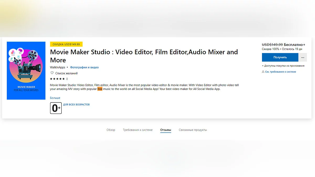This screenshot has height=177, width=315.
Task: Switch to the Обзор tab
Action: pos(111,130)
